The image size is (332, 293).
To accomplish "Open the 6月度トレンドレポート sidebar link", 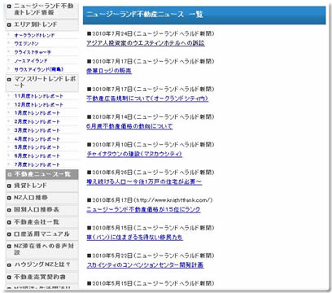I will tap(37, 155).
